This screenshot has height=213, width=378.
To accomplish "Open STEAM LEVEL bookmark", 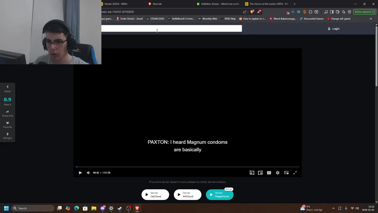I will coord(155,19).
